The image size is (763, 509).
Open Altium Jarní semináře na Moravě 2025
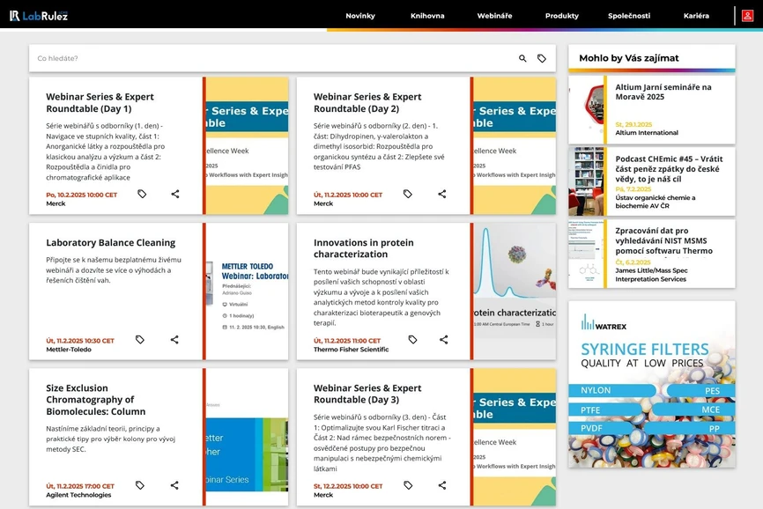pos(663,92)
